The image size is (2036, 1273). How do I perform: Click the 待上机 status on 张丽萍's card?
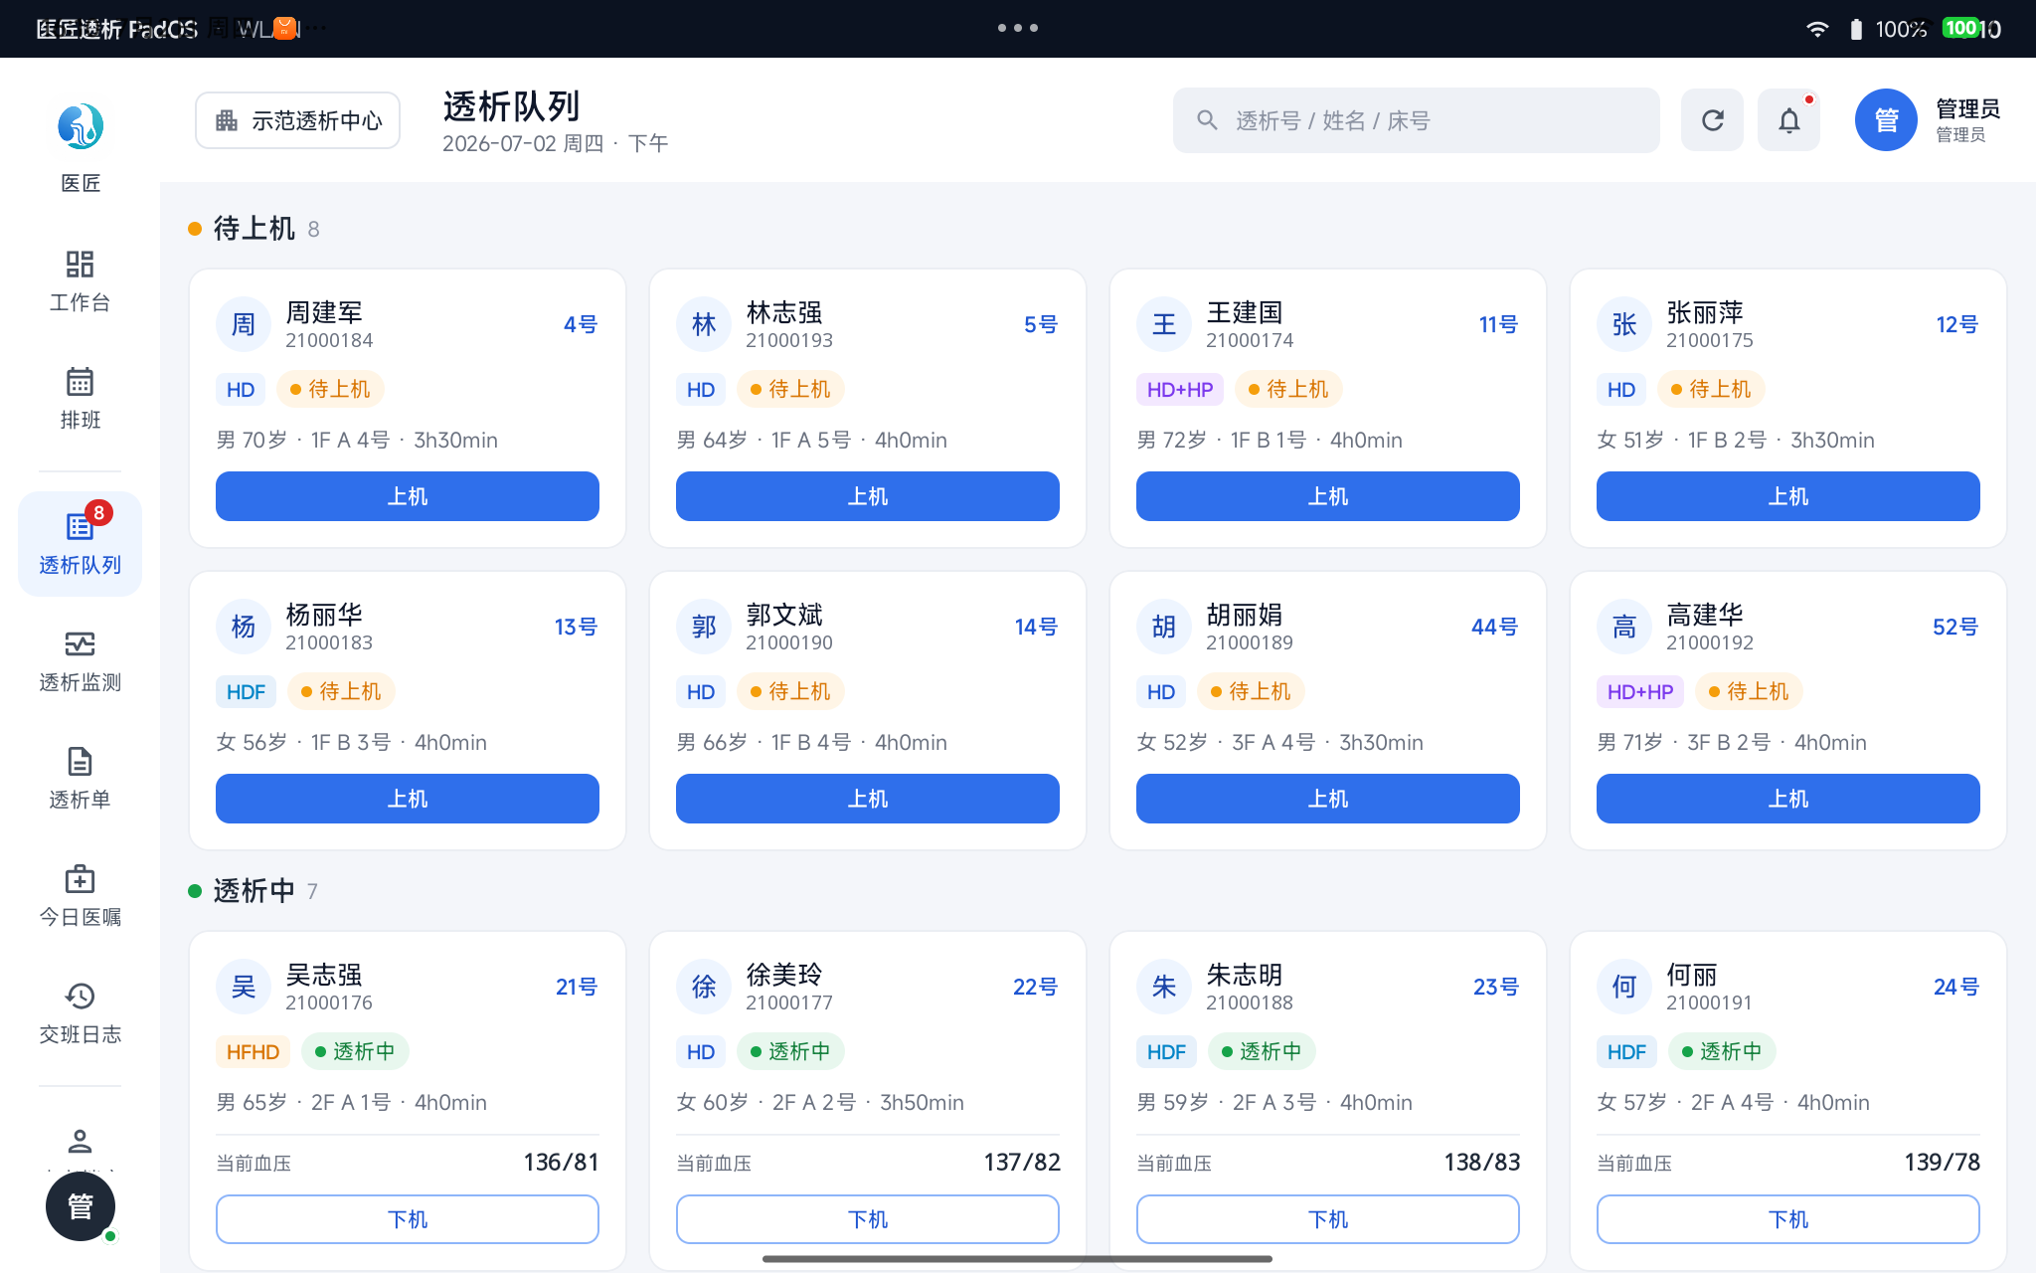click(1711, 390)
